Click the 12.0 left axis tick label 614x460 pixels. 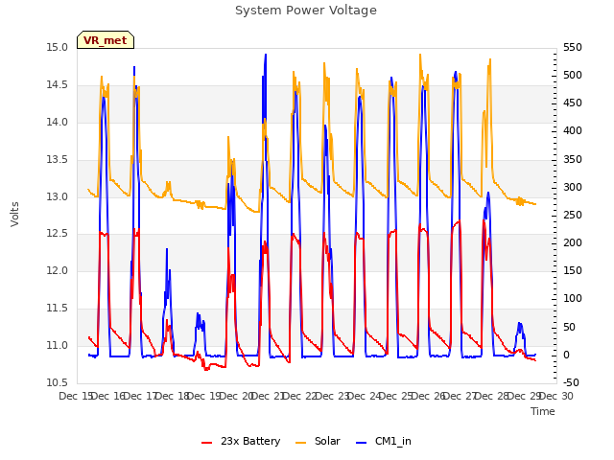(x=58, y=270)
